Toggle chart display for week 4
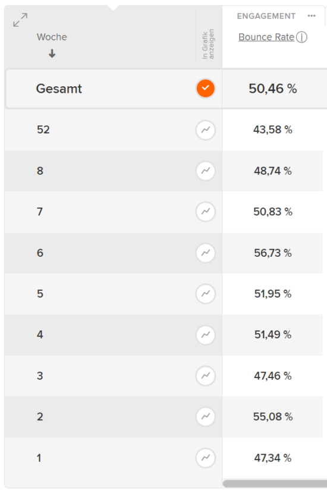The image size is (327, 491). [x=206, y=335]
